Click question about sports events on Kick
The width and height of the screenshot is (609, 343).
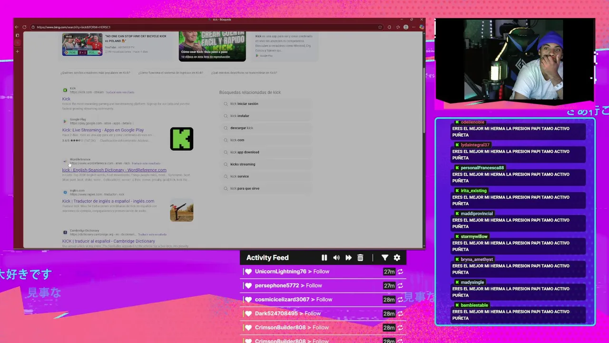pyautogui.click(x=244, y=73)
